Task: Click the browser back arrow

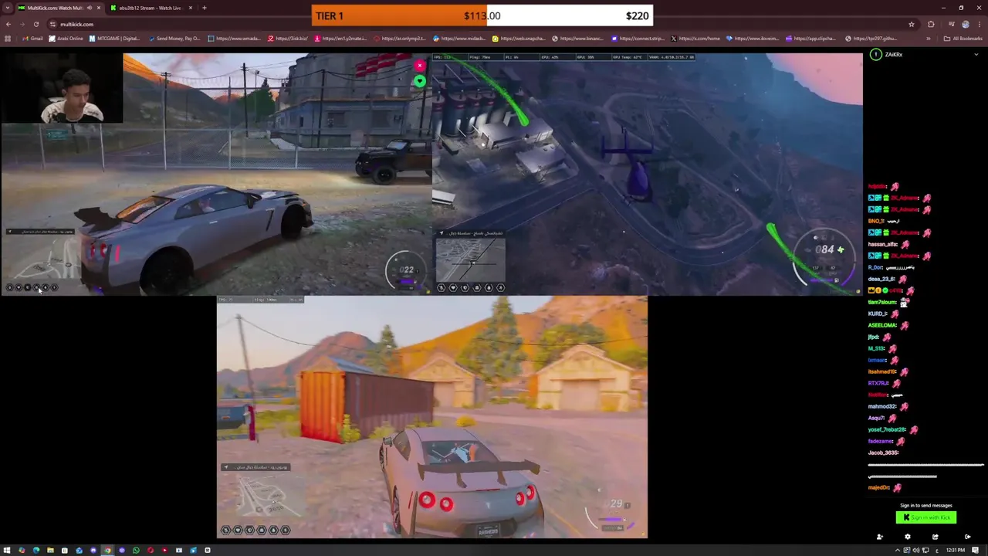Action: coord(8,24)
